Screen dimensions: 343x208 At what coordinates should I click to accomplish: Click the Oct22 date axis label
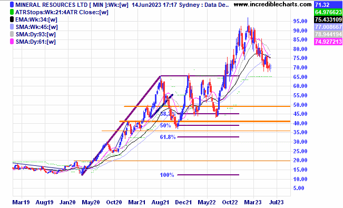230,202
